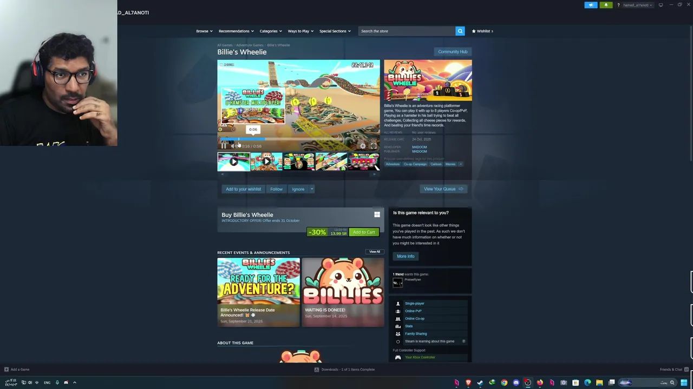This screenshot has width=693, height=389.
Task: Open Friends & Chat
Action: 674,370
